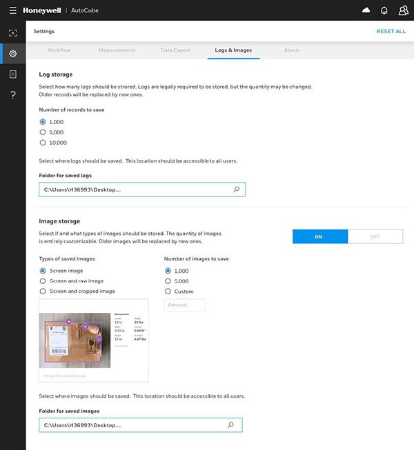Viewport: 414px width, 450px height.
Task: Turn image storage OFF
Action: 375,236
